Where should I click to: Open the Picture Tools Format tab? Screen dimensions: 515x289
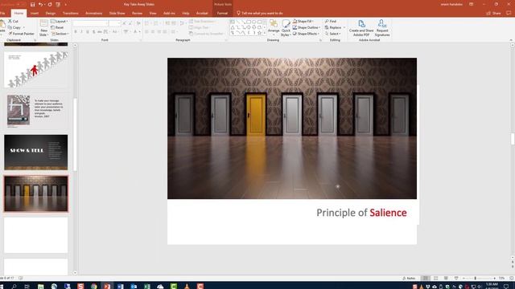click(222, 13)
